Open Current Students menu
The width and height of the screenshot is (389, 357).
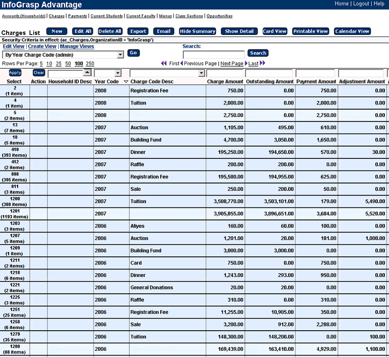pos(107,16)
